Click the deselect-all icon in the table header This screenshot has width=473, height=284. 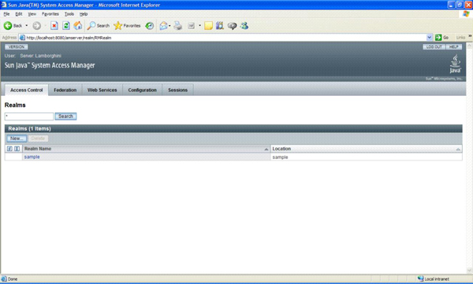(17, 149)
